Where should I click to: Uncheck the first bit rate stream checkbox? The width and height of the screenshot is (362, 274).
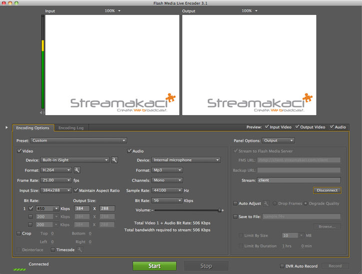click(x=30, y=209)
